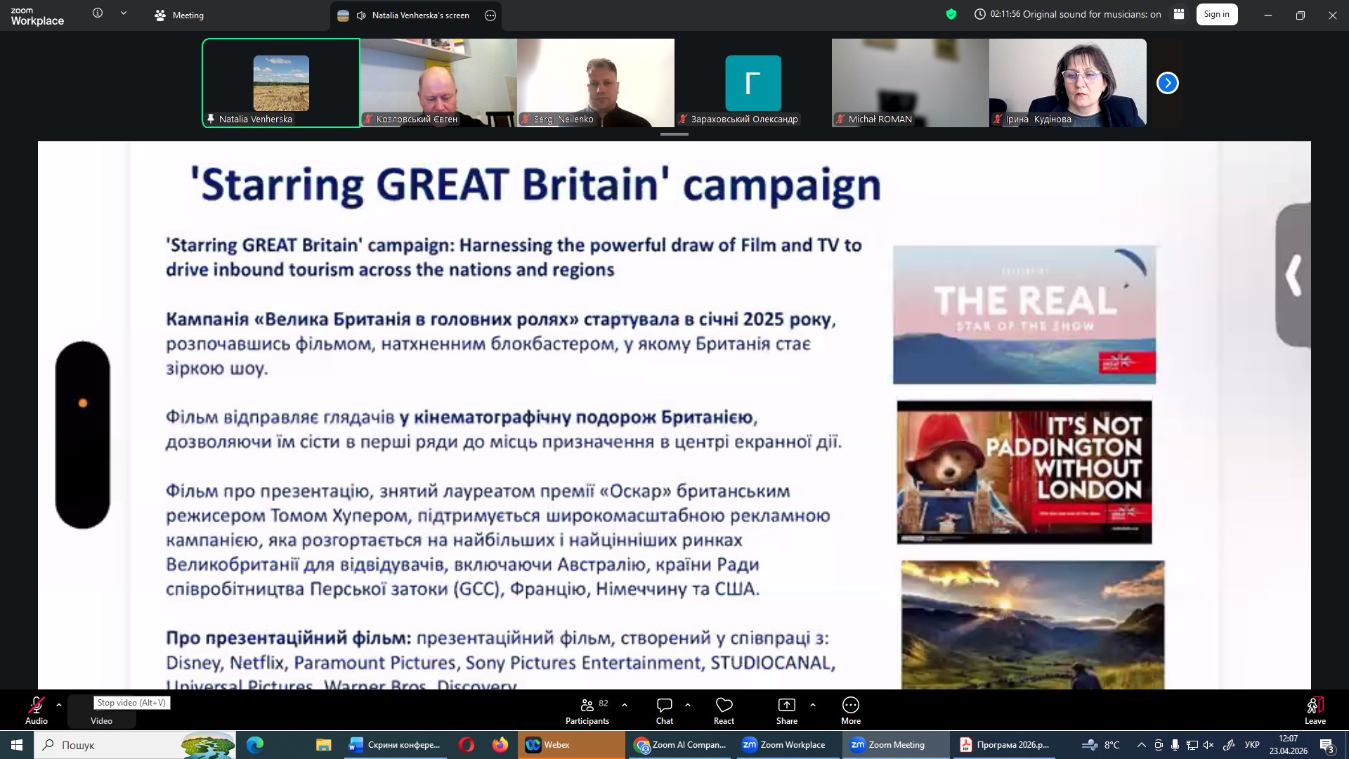The height and width of the screenshot is (759, 1349).
Task: Expand the Participants options caret
Action: pos(625,705)
